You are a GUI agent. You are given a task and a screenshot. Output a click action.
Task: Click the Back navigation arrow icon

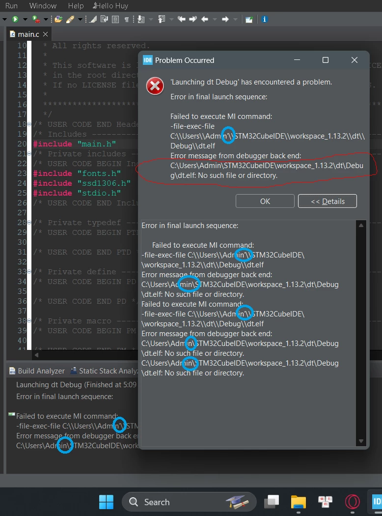[205, 19]
